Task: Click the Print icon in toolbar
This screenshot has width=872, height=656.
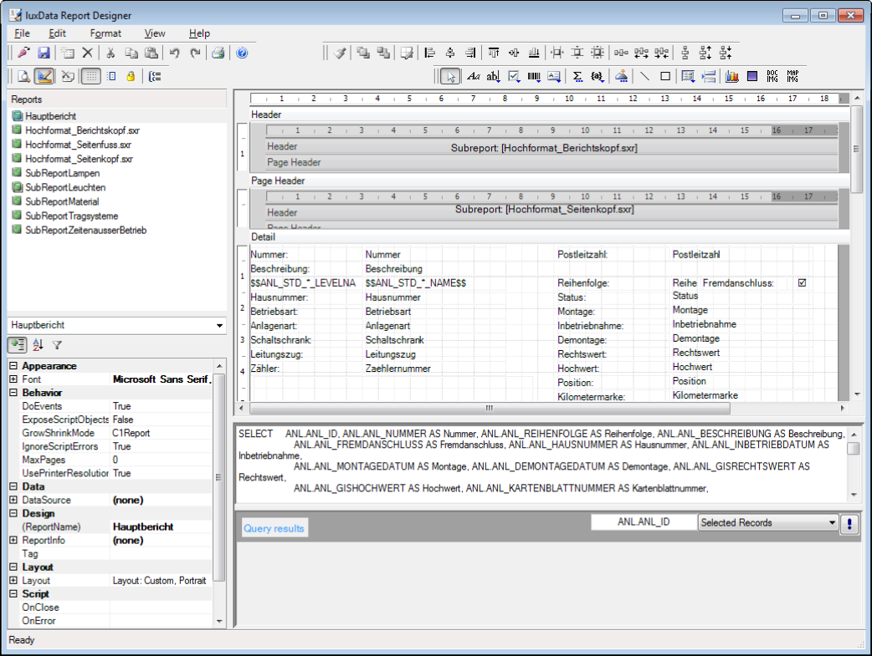Action: [x=218, y=53]
